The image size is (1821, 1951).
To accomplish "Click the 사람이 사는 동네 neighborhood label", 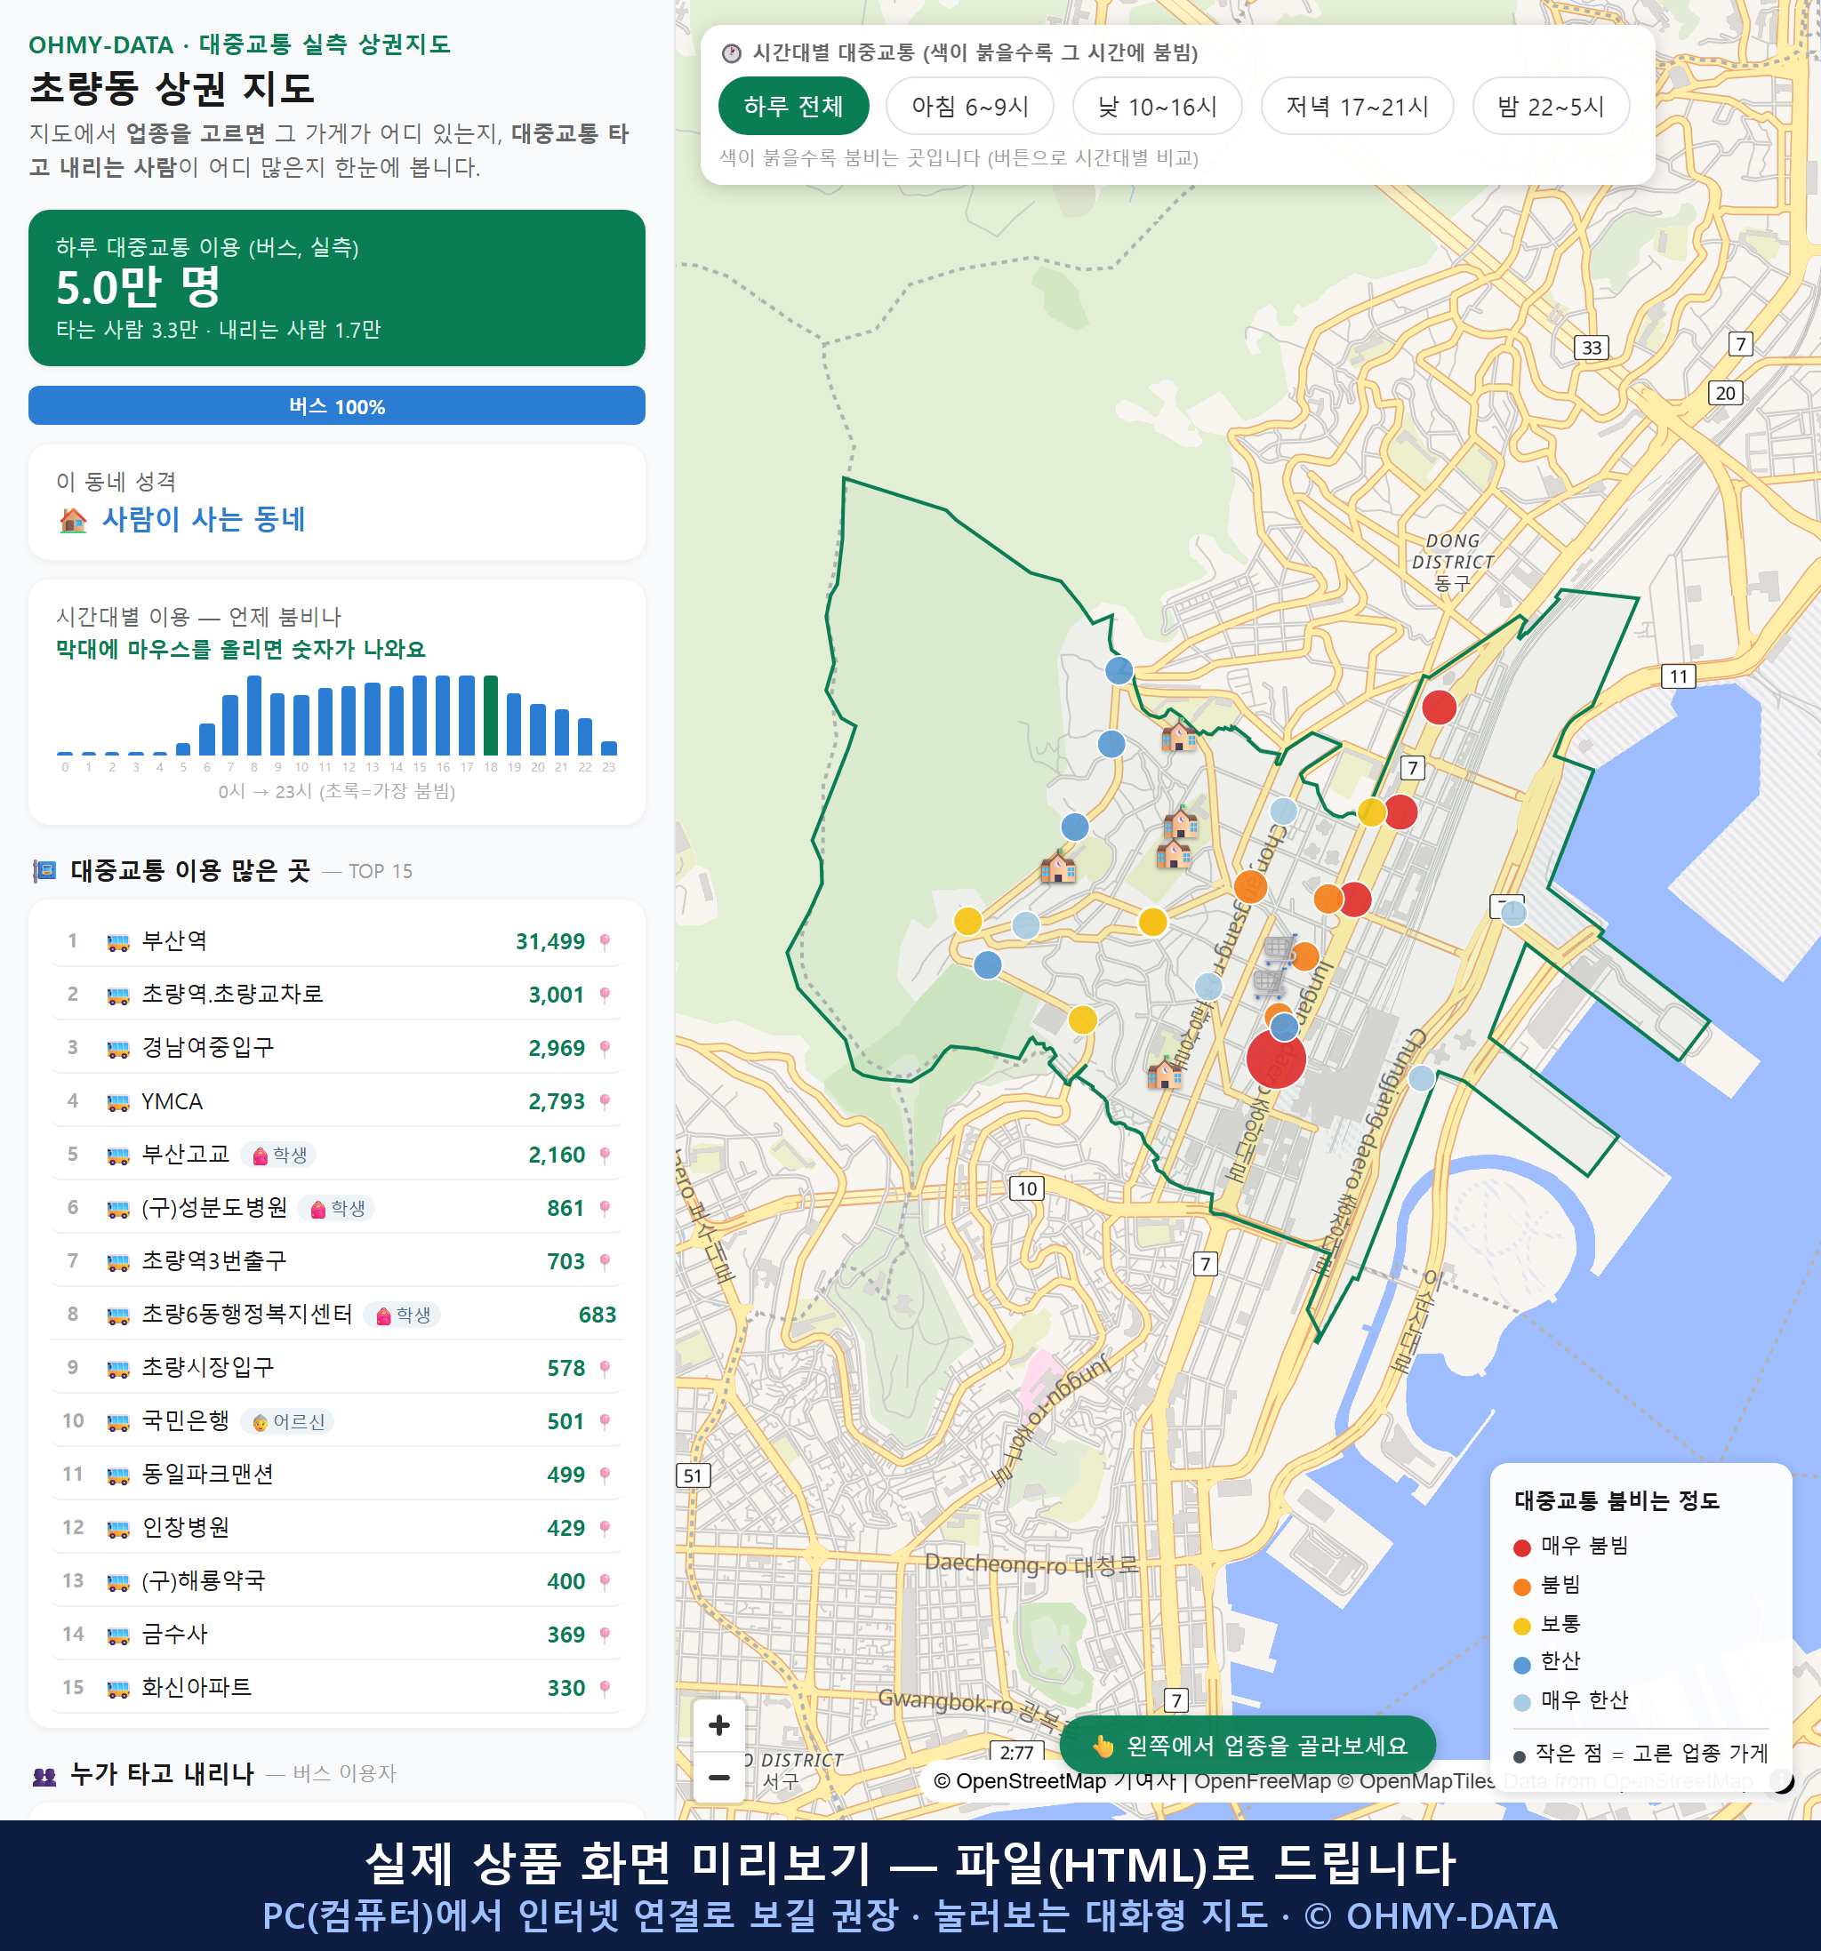I will (204, 519).
